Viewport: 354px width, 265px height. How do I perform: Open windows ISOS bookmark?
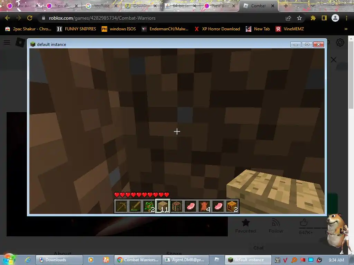pyautogui.click(x=119, y=29)
